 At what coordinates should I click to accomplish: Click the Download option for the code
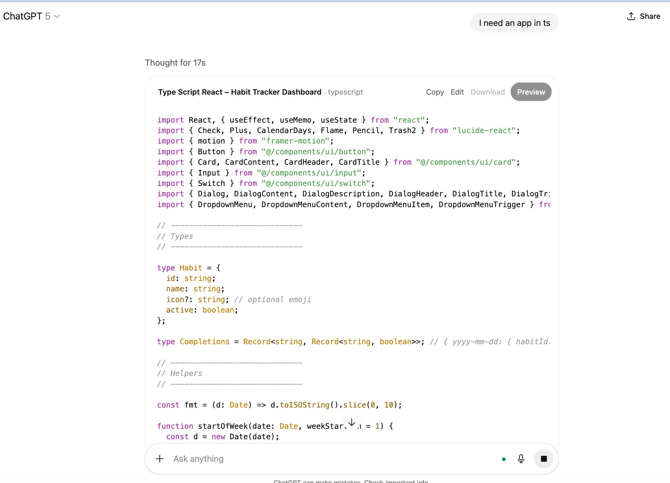[x=487, y=92]
